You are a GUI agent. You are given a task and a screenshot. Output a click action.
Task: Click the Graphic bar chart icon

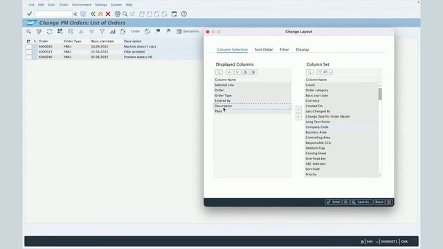pos(112,32)
